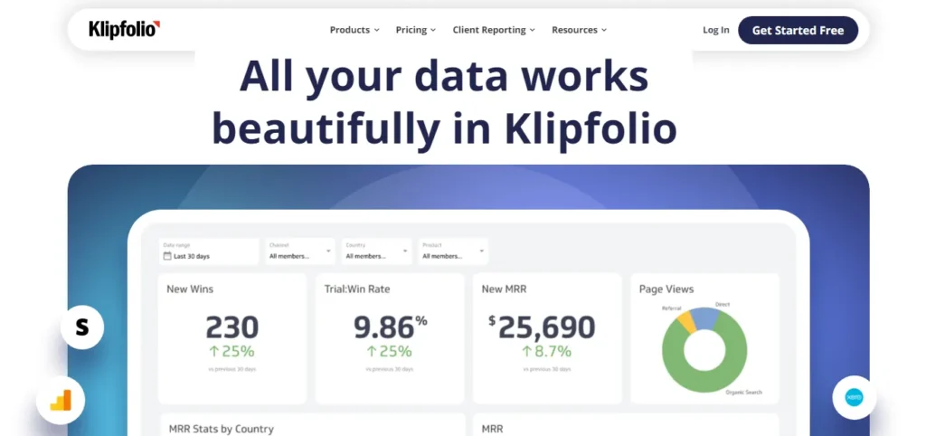Click the Get Started Free button
Screen dimensions: 926x436
pyautogui.click(x=798, y=30)
